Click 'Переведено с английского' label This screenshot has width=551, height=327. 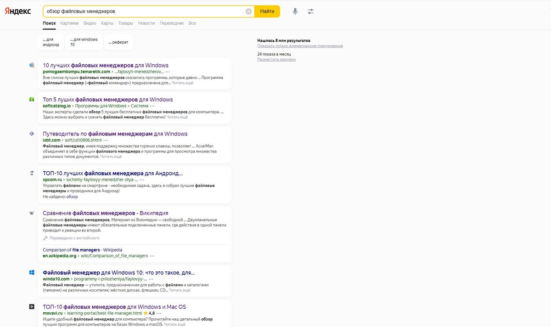coord(74,238)
